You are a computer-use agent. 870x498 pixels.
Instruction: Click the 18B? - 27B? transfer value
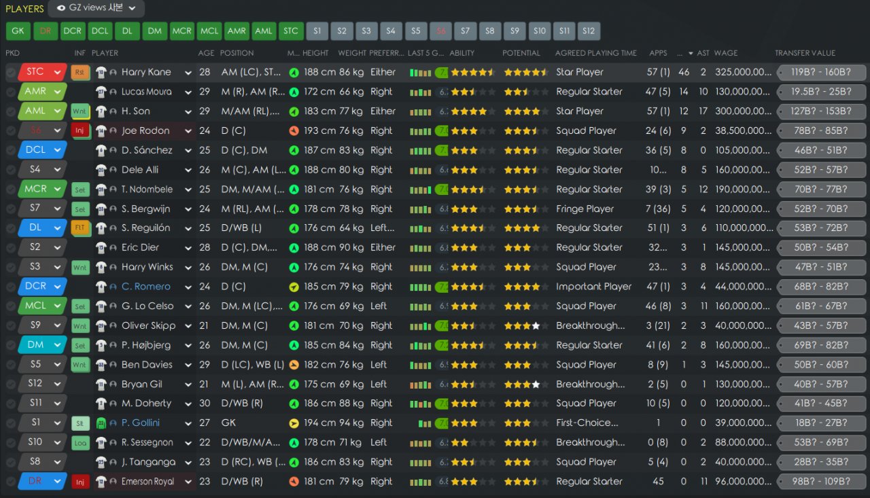coord(822,423)
